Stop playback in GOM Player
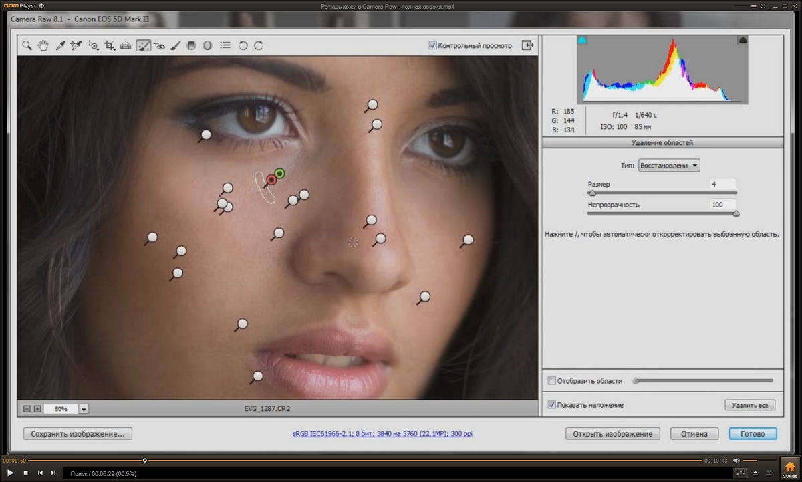802x482 pixels. tap(25, 473)
